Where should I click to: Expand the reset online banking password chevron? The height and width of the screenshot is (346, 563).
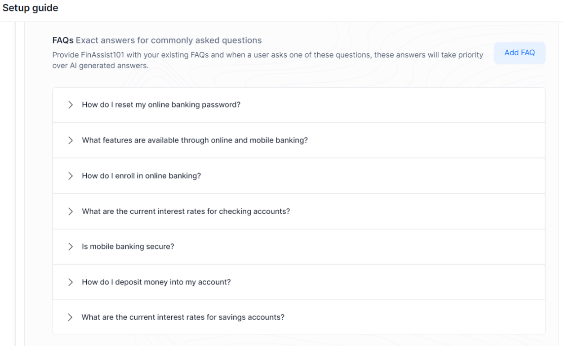click(x=71, y=104)
